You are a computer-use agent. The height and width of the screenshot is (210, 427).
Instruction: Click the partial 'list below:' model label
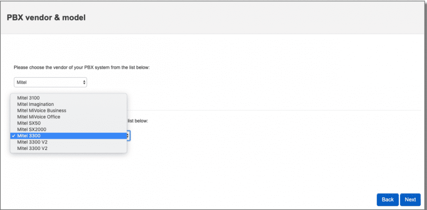tap(138, 121)
